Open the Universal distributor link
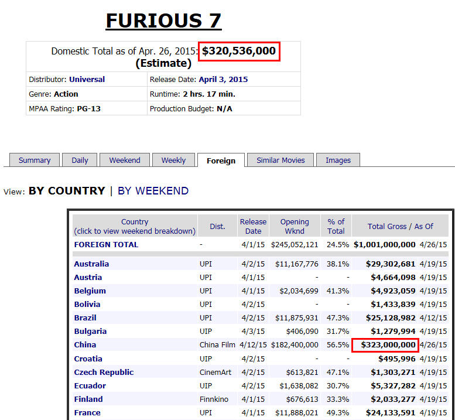 coord(87,79)
